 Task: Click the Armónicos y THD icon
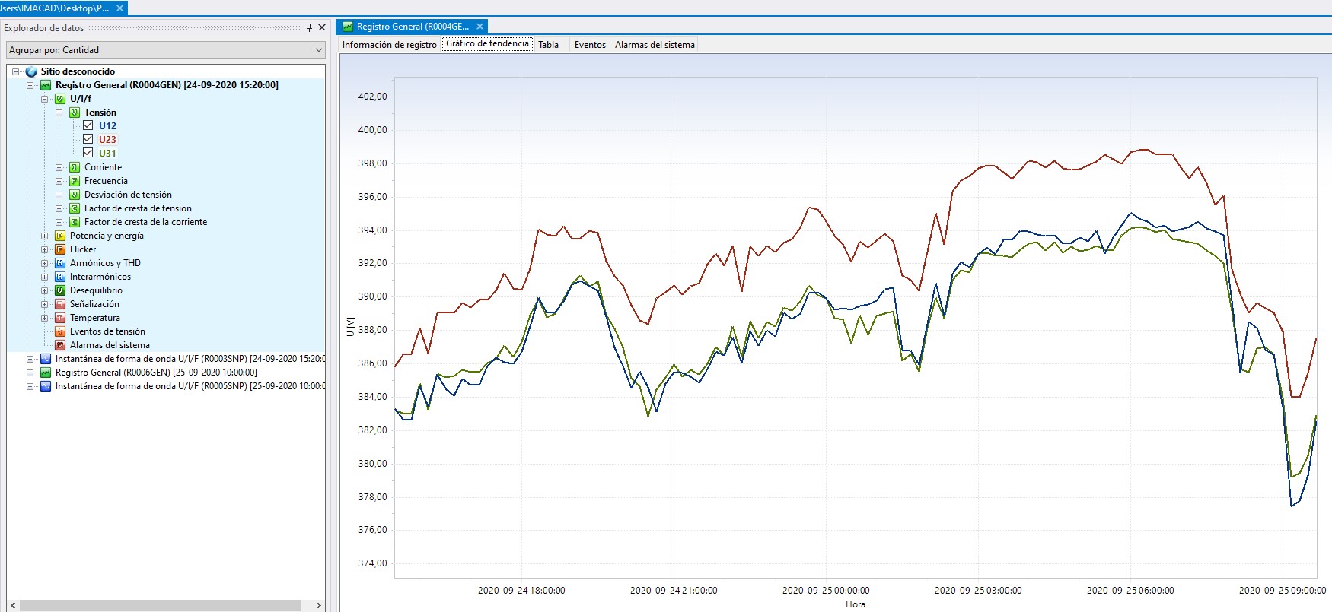(x=60, y=263)
